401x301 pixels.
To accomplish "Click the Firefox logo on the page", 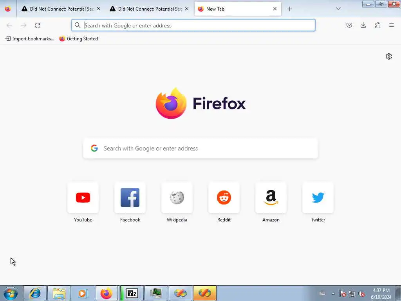I will 200,103.
